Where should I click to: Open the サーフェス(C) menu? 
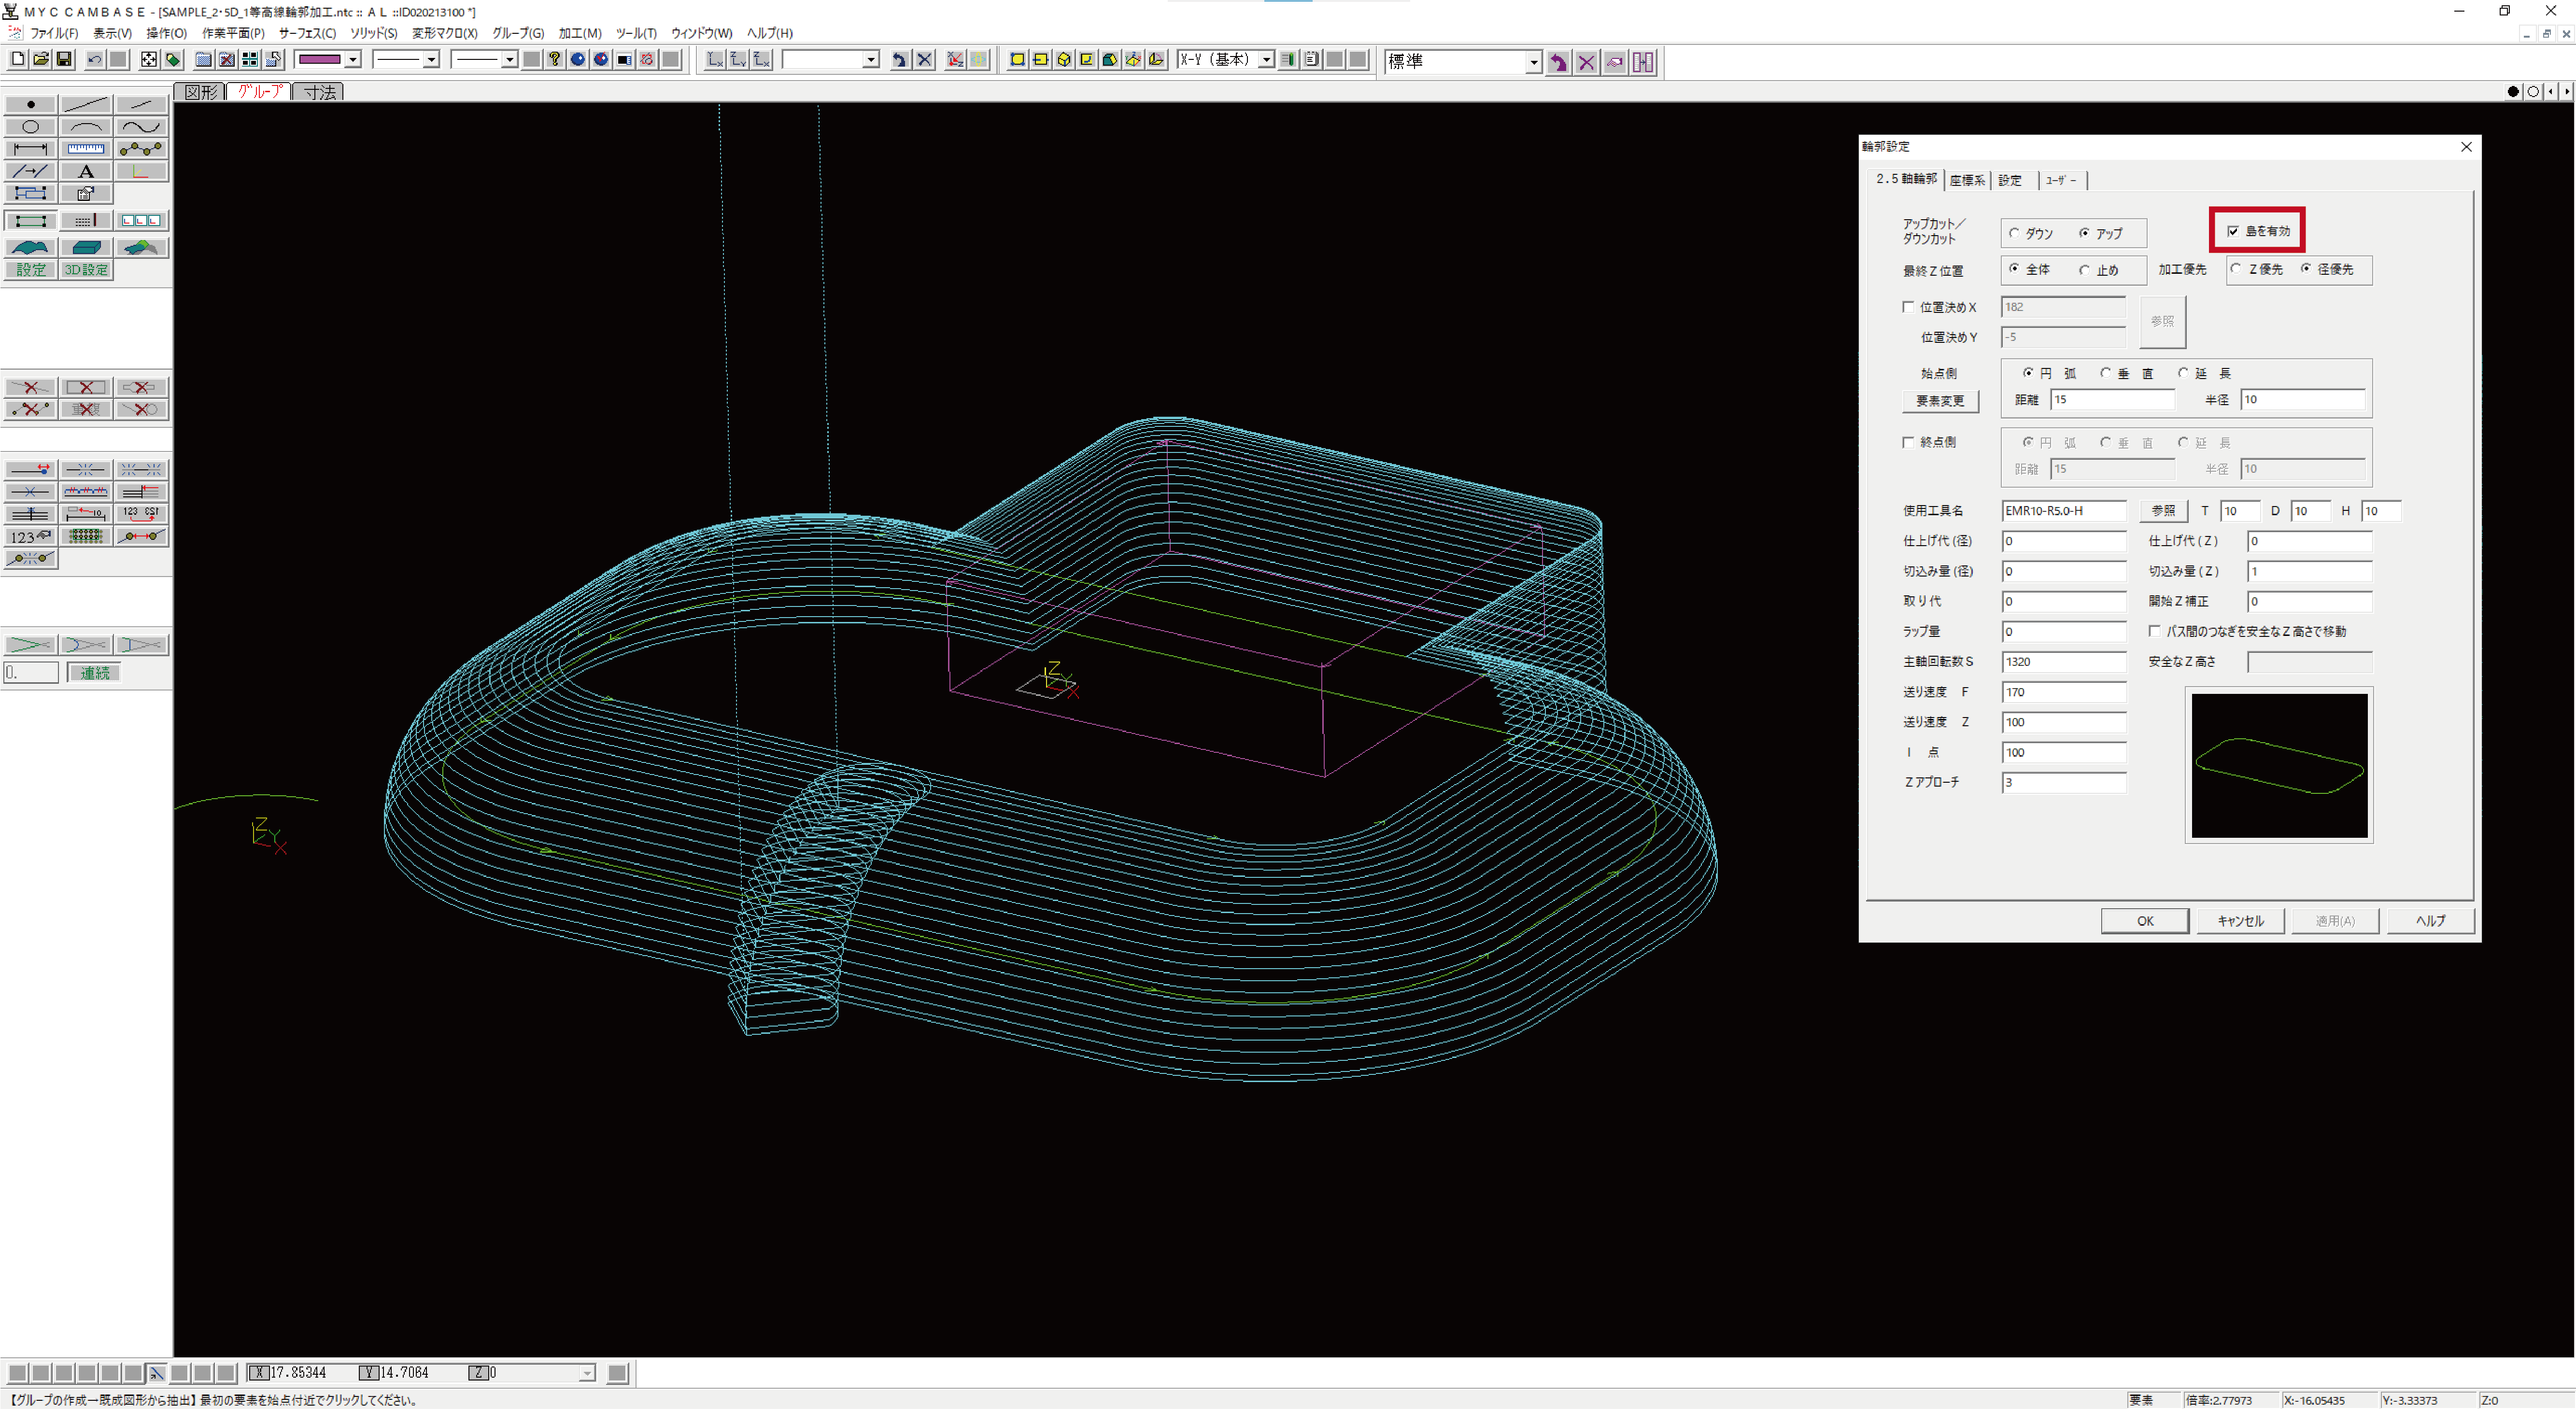coord(307,33)
